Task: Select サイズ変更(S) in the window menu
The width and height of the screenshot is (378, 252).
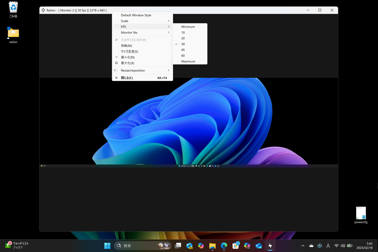Action: 142,51
